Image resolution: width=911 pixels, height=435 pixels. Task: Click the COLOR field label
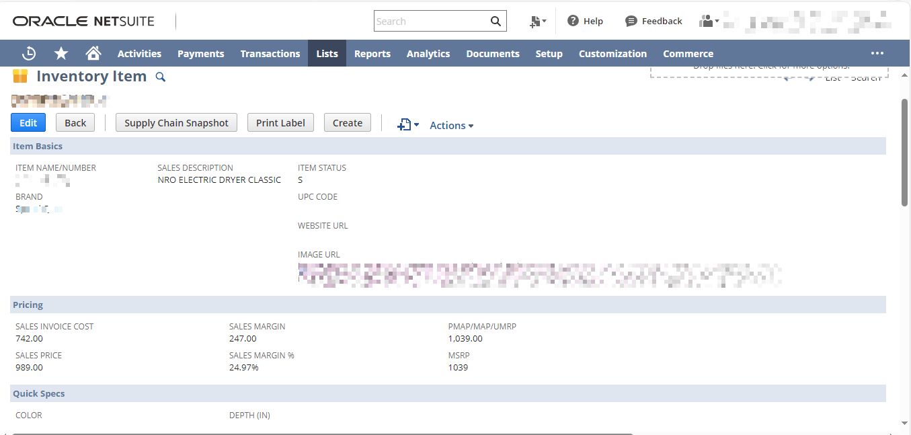[29, 416]
